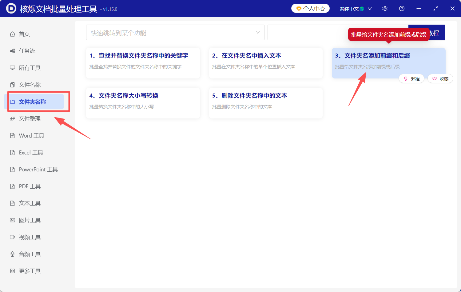461x292 pixels.
Task: Click the heart icon on 收藏 pill
Action: click(435, 79)
